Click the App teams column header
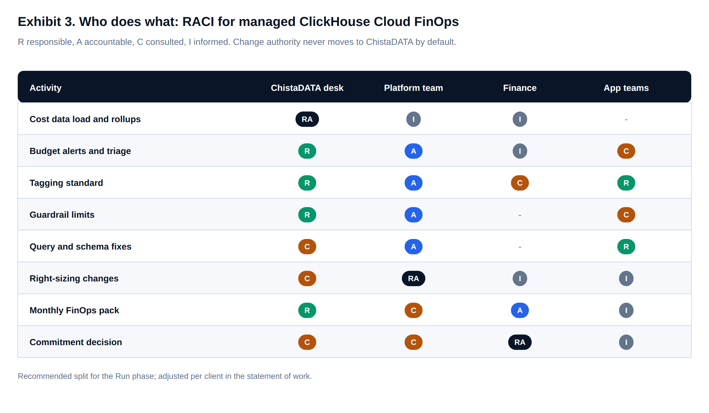This screenshot has width=709, height=413. 626,88
